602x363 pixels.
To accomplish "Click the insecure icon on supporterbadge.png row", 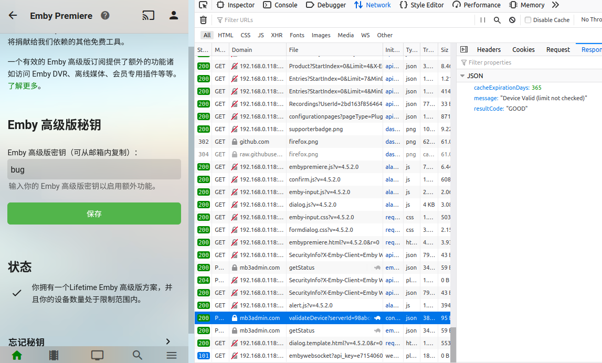I will (235, 130).
